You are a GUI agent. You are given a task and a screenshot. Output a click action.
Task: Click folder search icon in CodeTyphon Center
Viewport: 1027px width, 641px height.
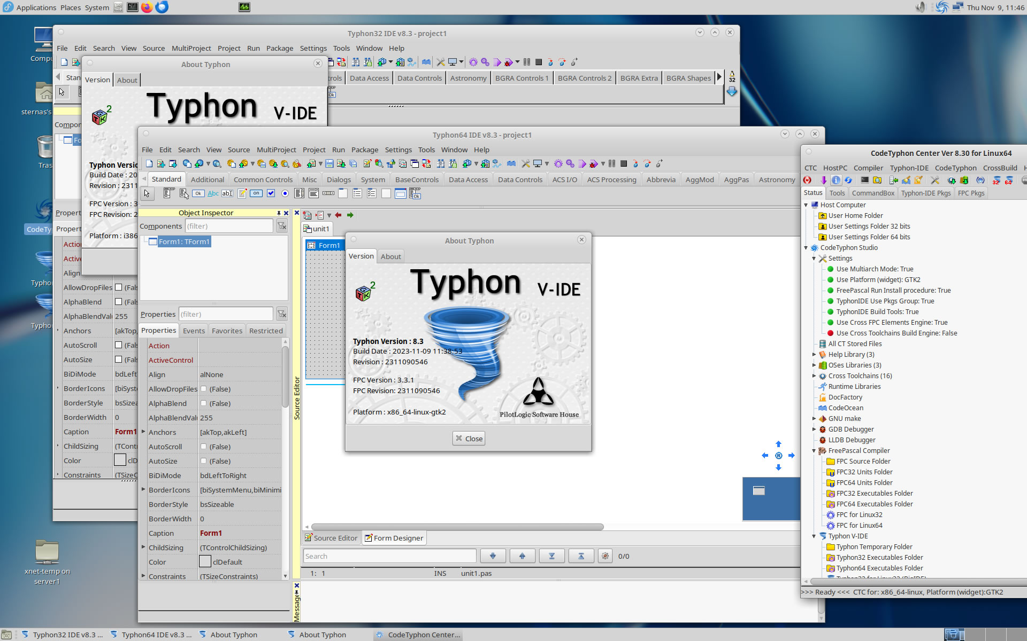pyautogui.click(x=877, y=180)
